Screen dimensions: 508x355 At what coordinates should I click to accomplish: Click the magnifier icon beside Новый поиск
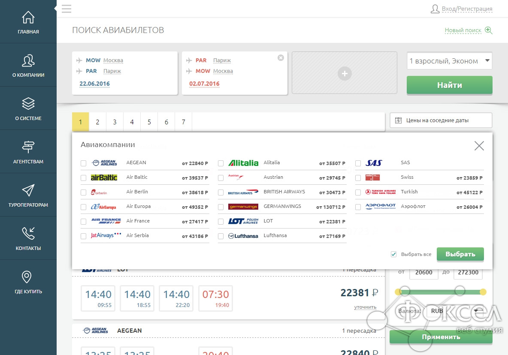click(489, 30)
